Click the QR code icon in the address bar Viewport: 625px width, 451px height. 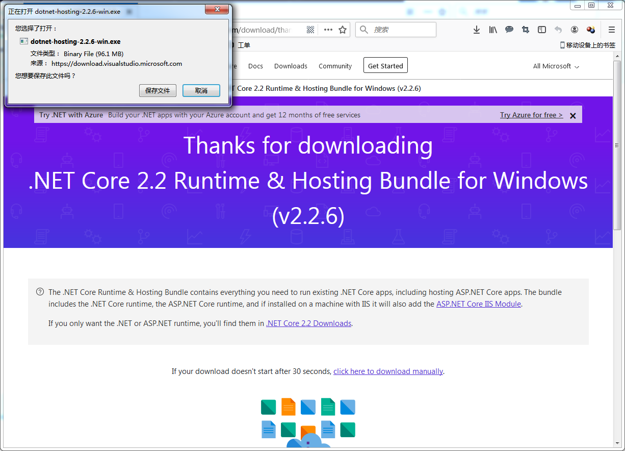[x=310, y=30]
